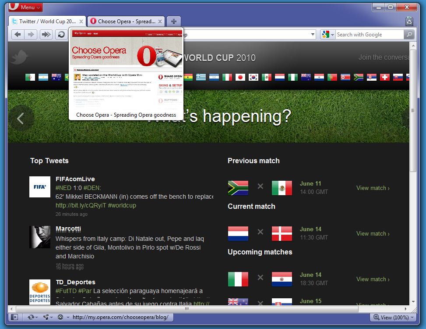This screenshot has height=329, width=426.
Task: Click the Twitter bird logo on the page
Action: [20, 57]
